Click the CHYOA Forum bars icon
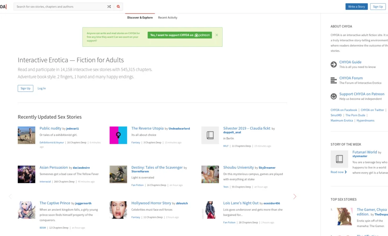The width and height of the screenshot is (388, 236). tap(334, 81)
